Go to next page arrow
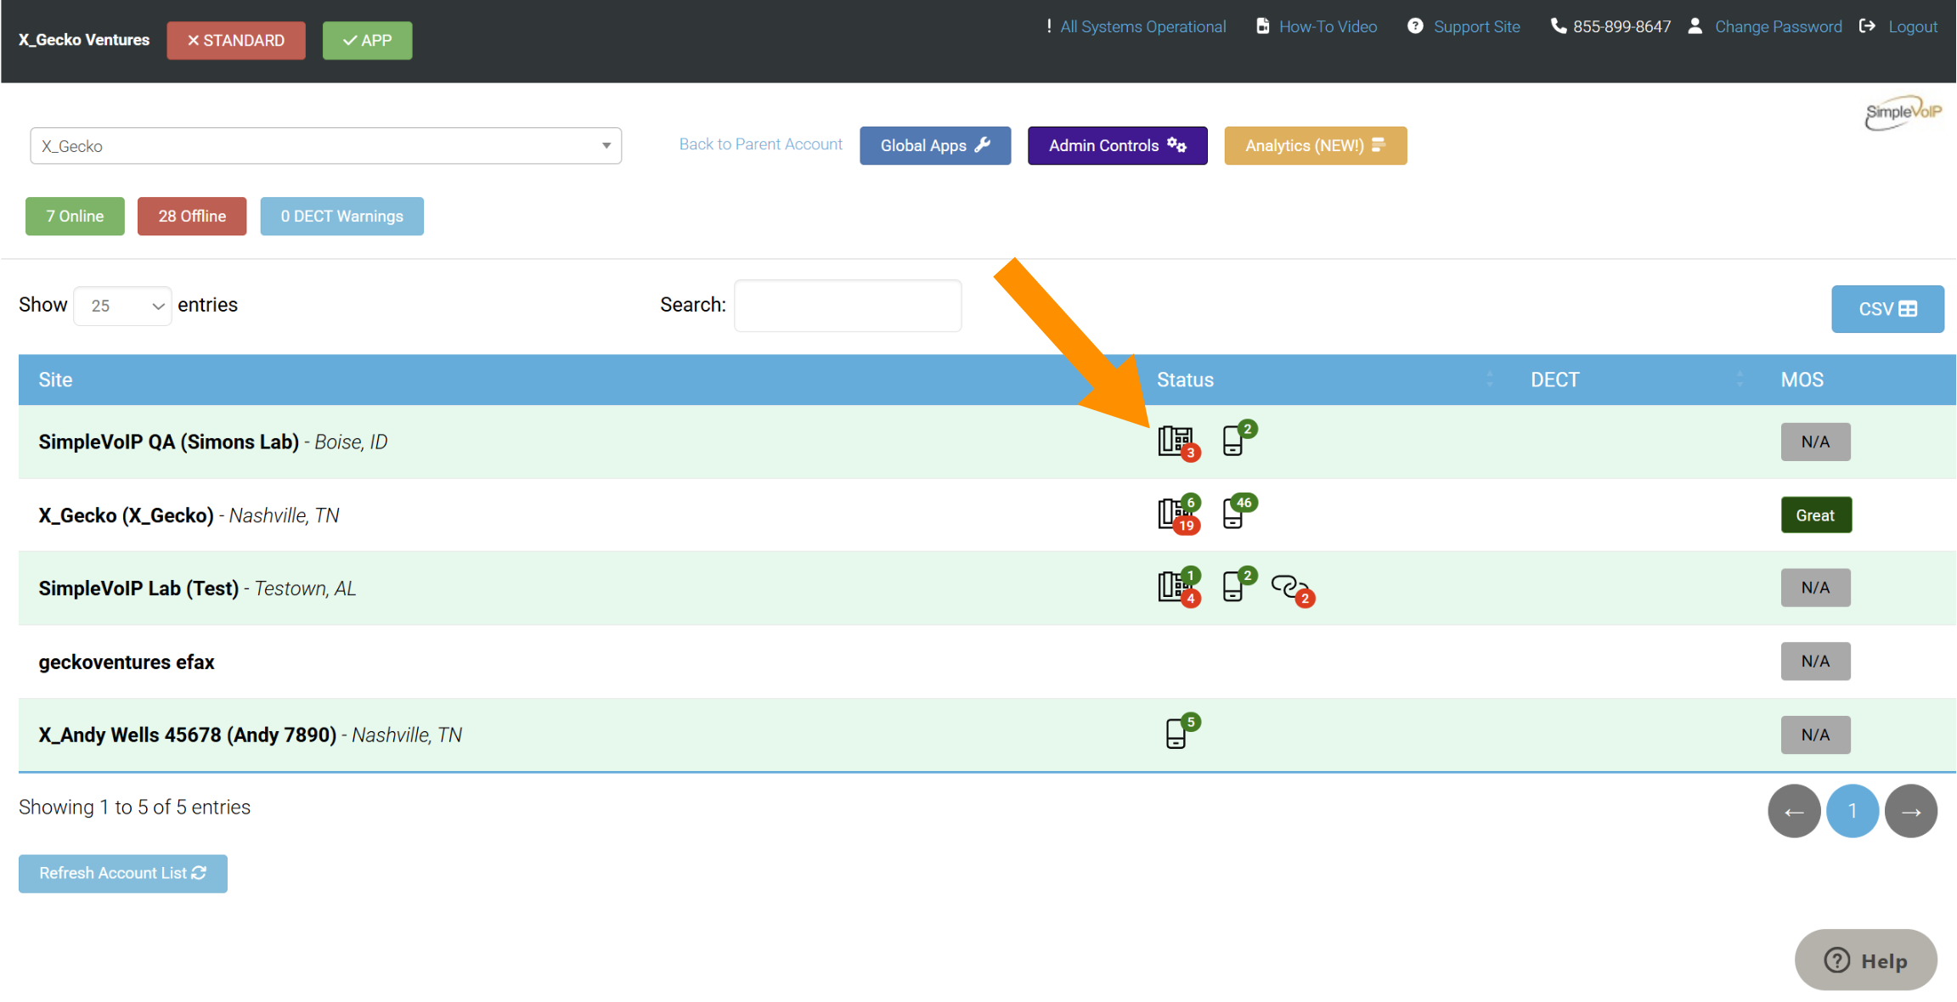Viewport: 1957px width, 1002px height. click(x=1911, y=811)
